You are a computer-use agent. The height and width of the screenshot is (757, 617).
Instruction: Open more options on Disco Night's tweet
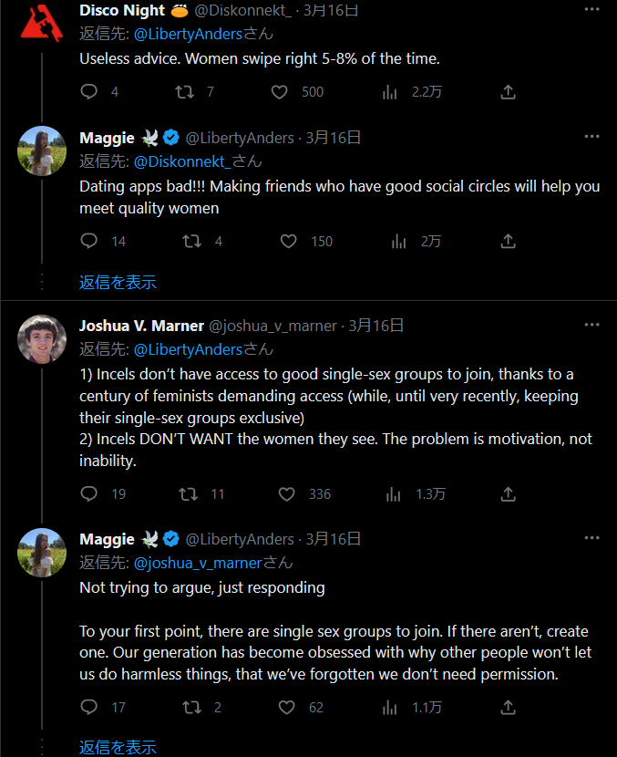tap(591, 9)
